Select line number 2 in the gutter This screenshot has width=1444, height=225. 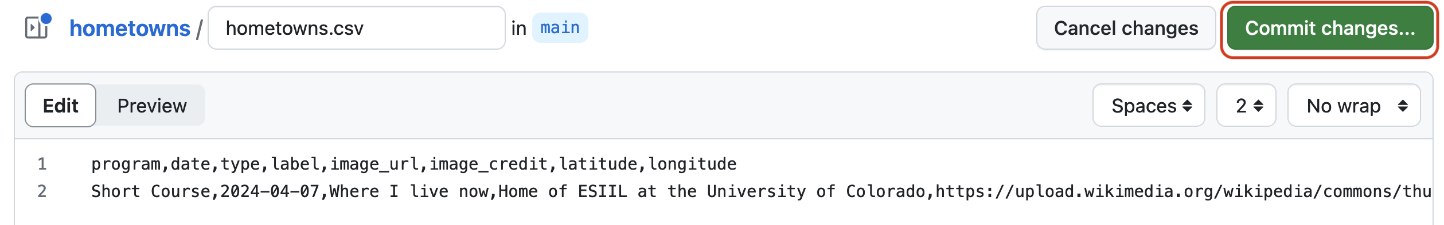pos(42,191)
